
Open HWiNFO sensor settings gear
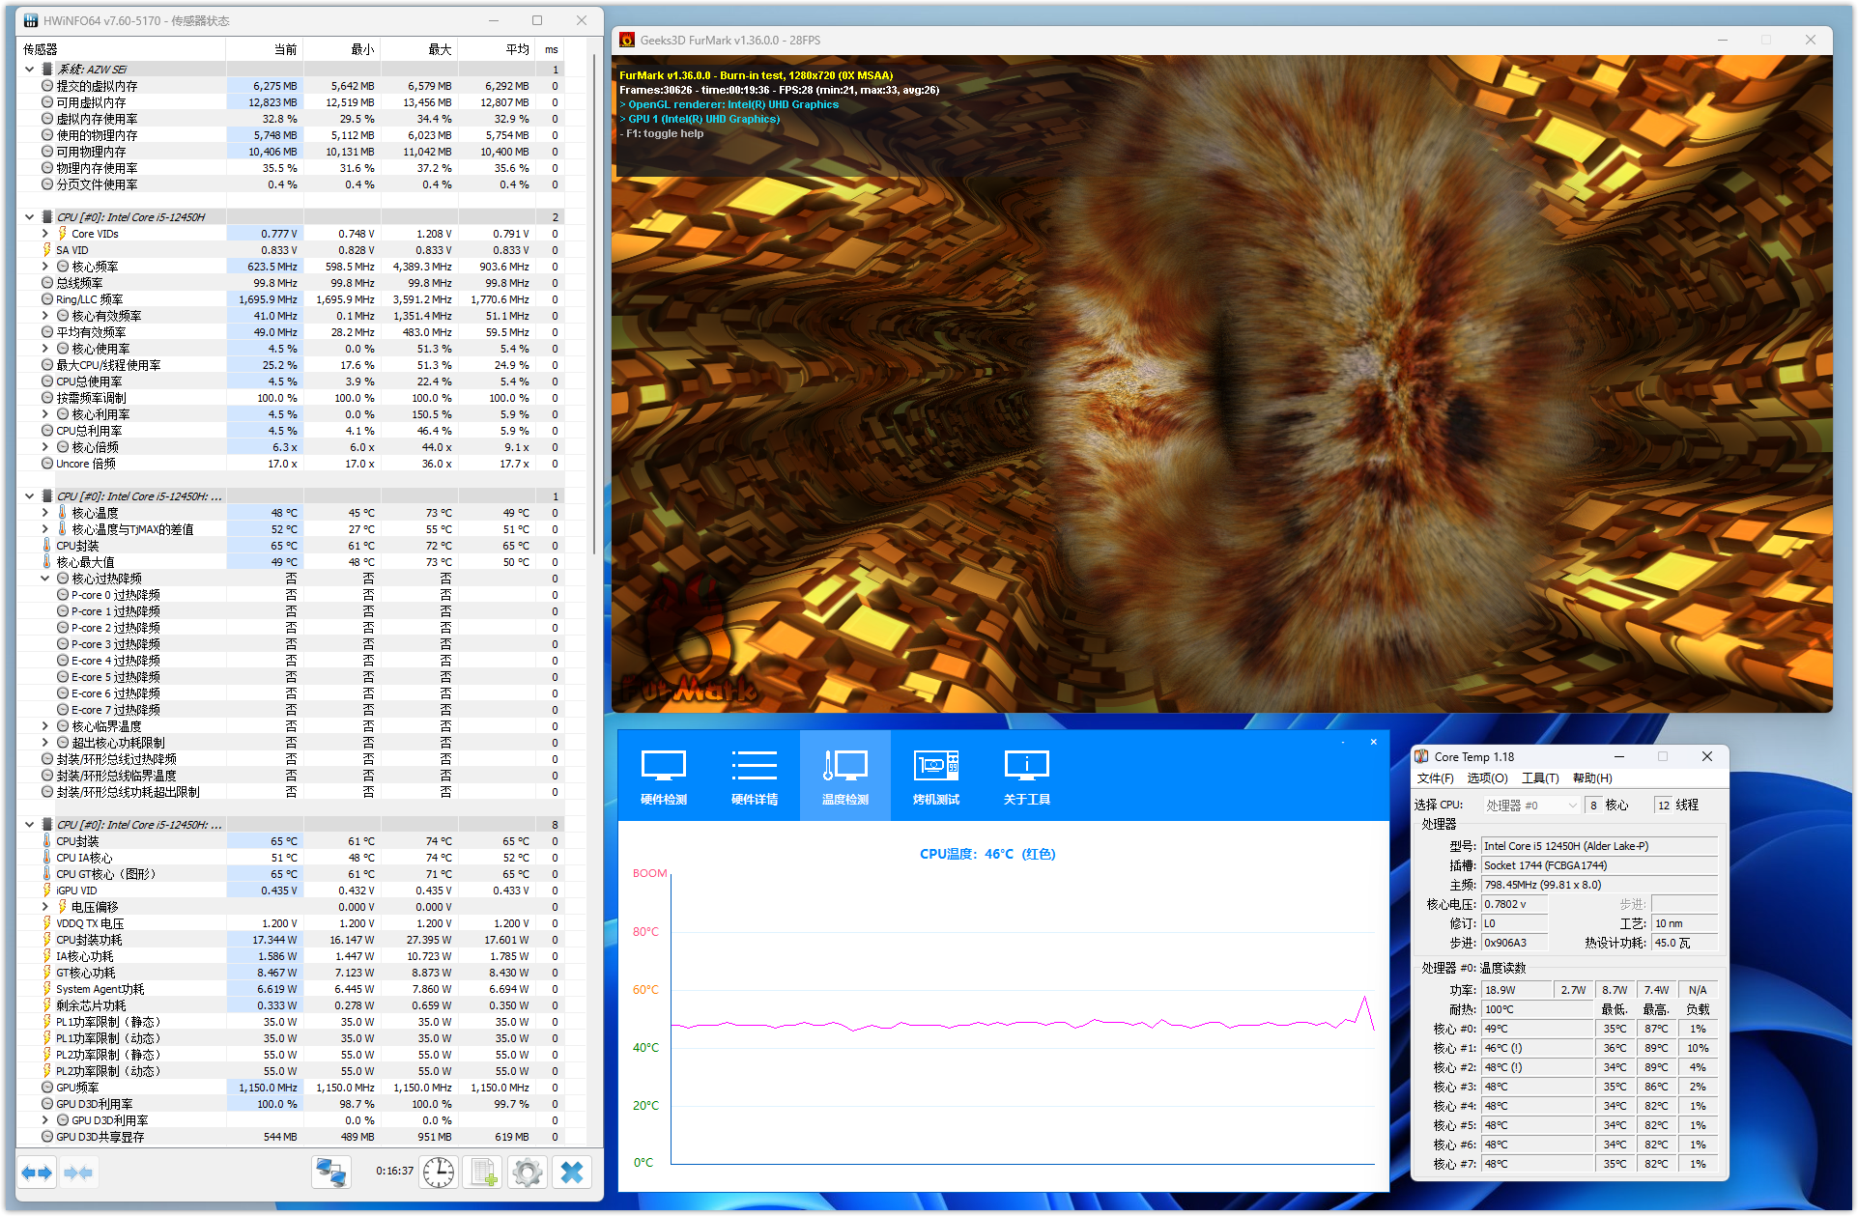528,1173
